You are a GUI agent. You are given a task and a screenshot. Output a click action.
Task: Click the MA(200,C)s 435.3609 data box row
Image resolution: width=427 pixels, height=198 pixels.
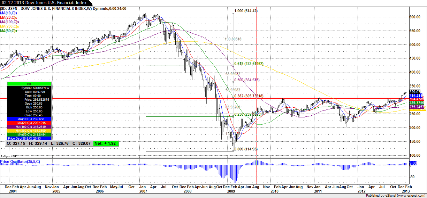[29, 131]
